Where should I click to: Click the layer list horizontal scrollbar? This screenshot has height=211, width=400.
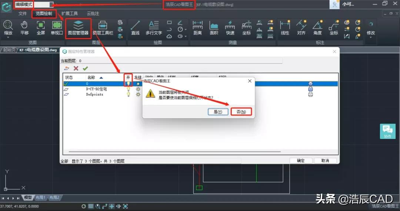pos(175,152)
